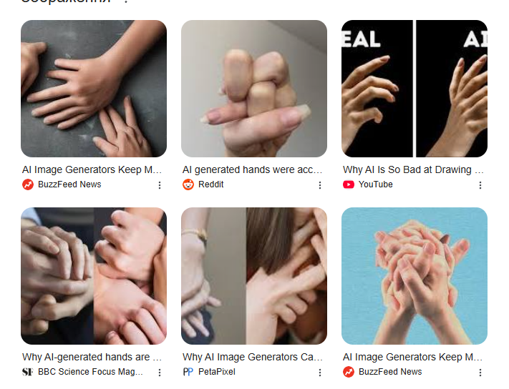
Task: Click the BBC Science Focus SF icon
Action: coord(28,372)
